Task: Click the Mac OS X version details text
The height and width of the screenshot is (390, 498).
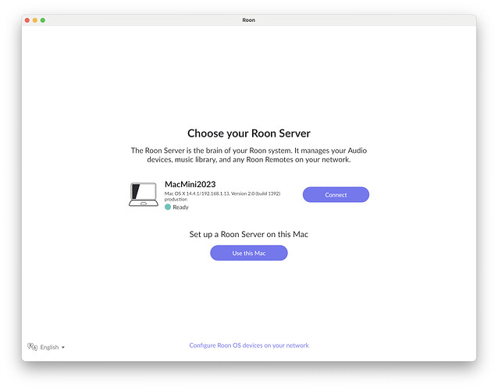Action: pos(222,196)
